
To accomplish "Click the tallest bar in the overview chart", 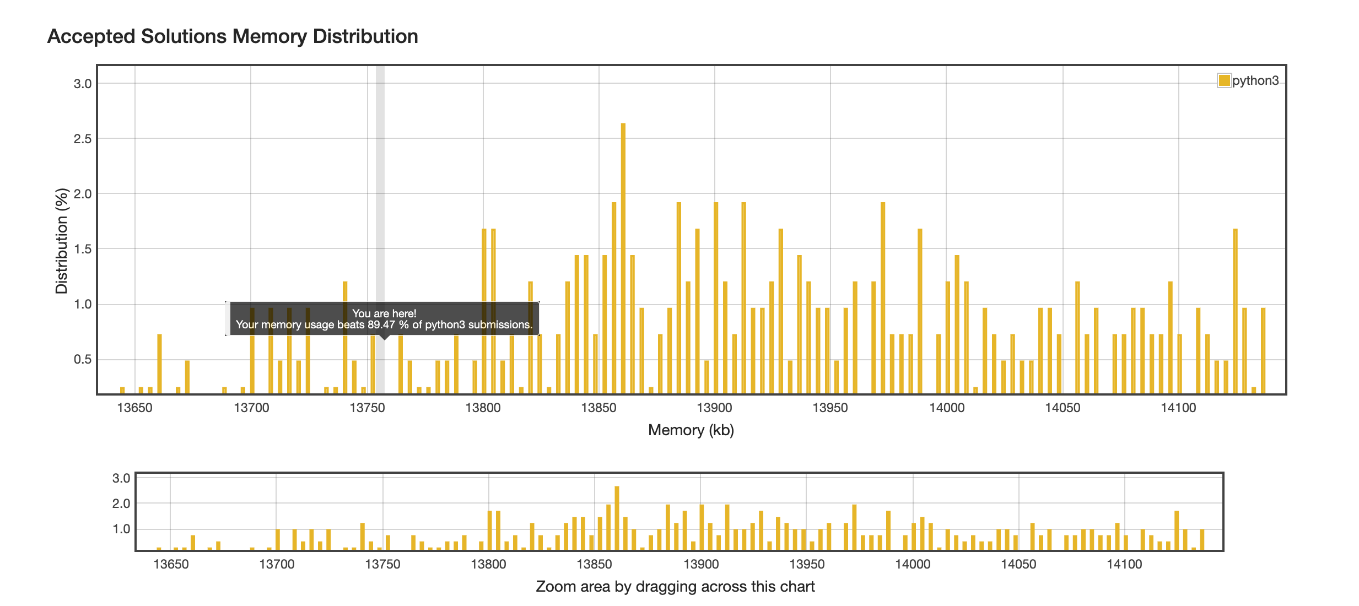I will (617, 518).
